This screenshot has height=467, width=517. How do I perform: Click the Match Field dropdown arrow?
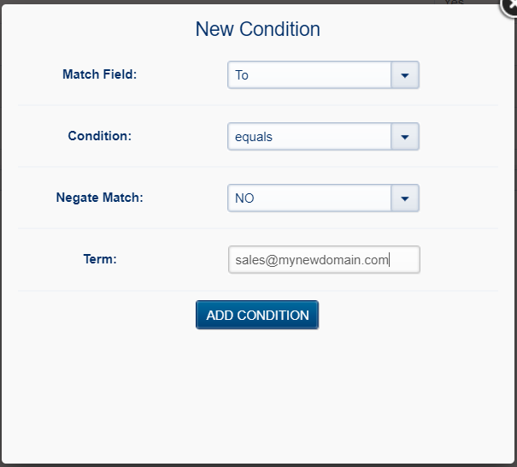click(405, 75)
